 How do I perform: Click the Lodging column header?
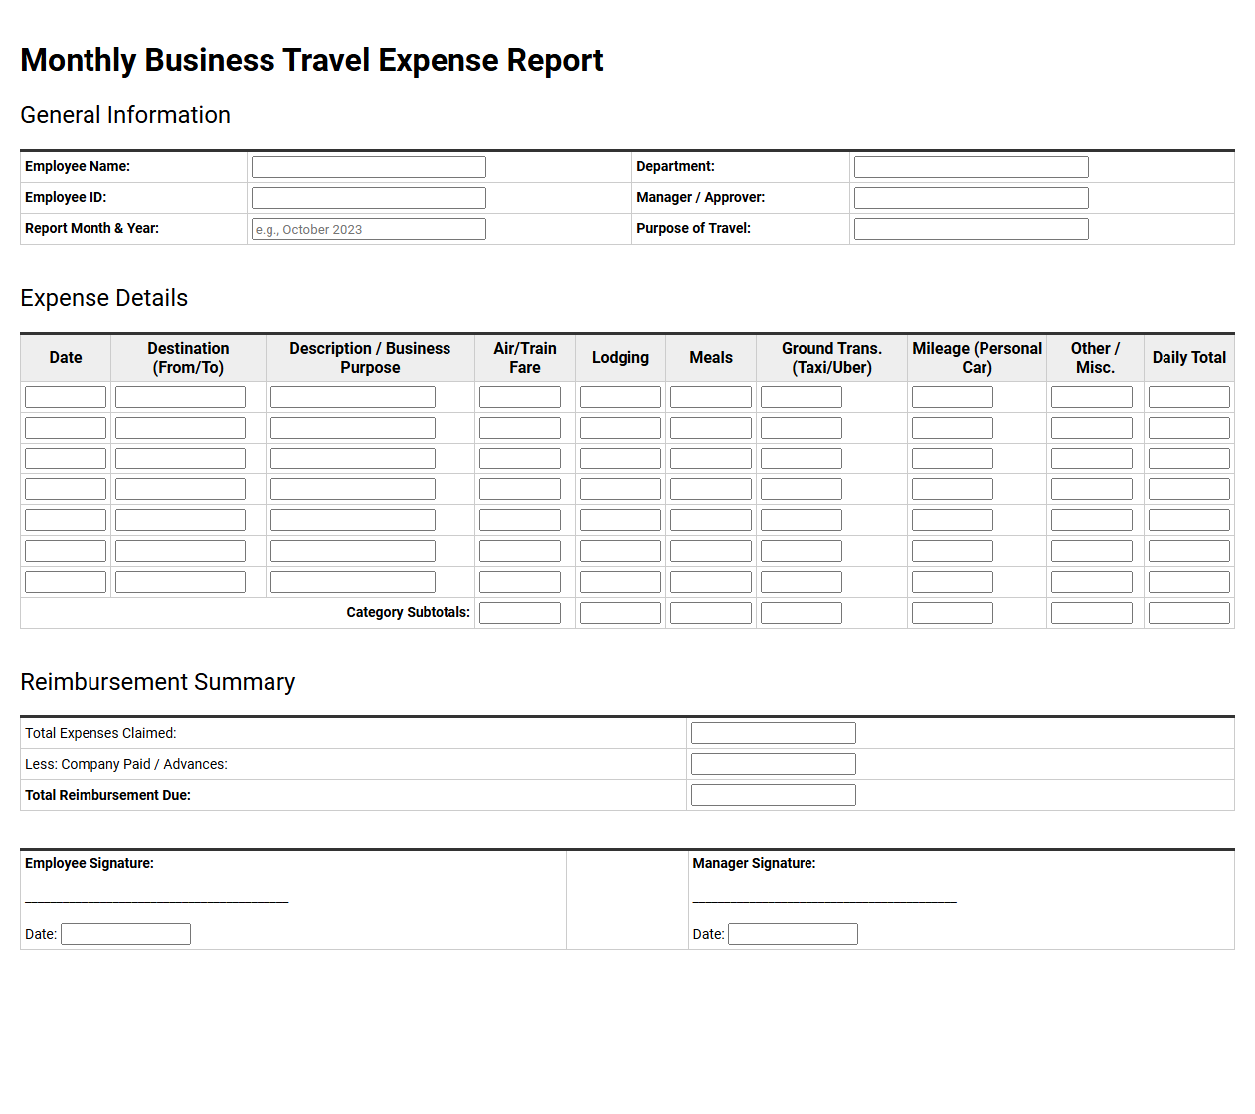tap(621, 358)
